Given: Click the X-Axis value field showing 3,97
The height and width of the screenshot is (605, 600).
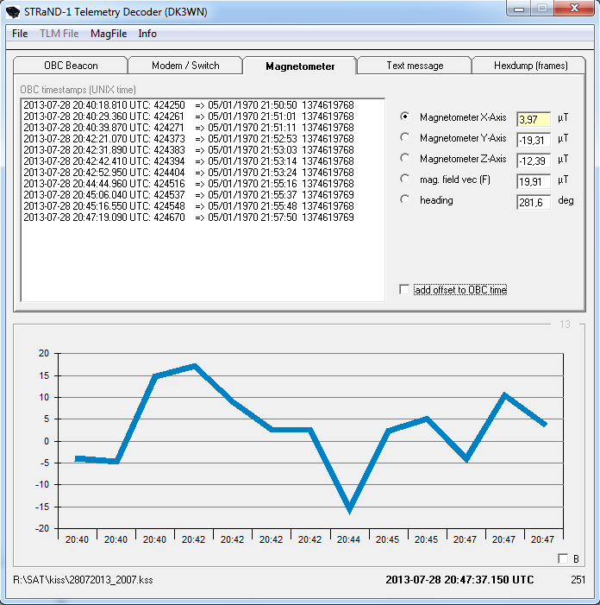Looking at the screenshot, I should click(x=533, y=118).
